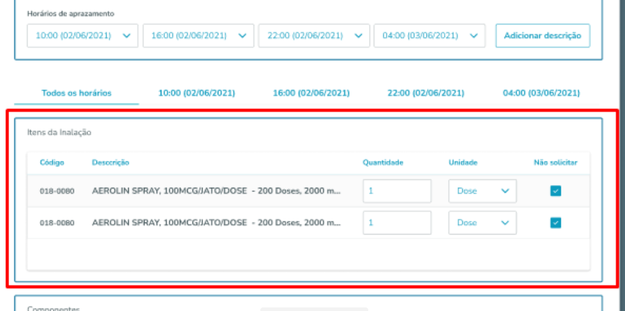Click code 018-0080 in the first row
This screenshot has width=625, height=311.
(x=57, y=191)
